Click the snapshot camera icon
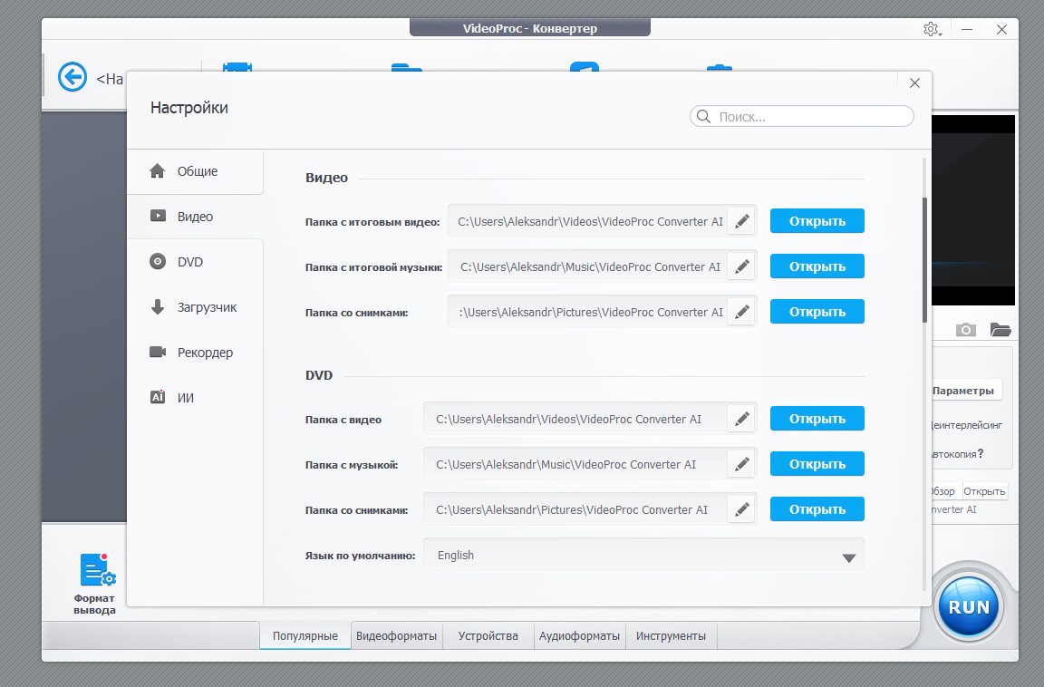1044x687 pixels. [966, 329]
